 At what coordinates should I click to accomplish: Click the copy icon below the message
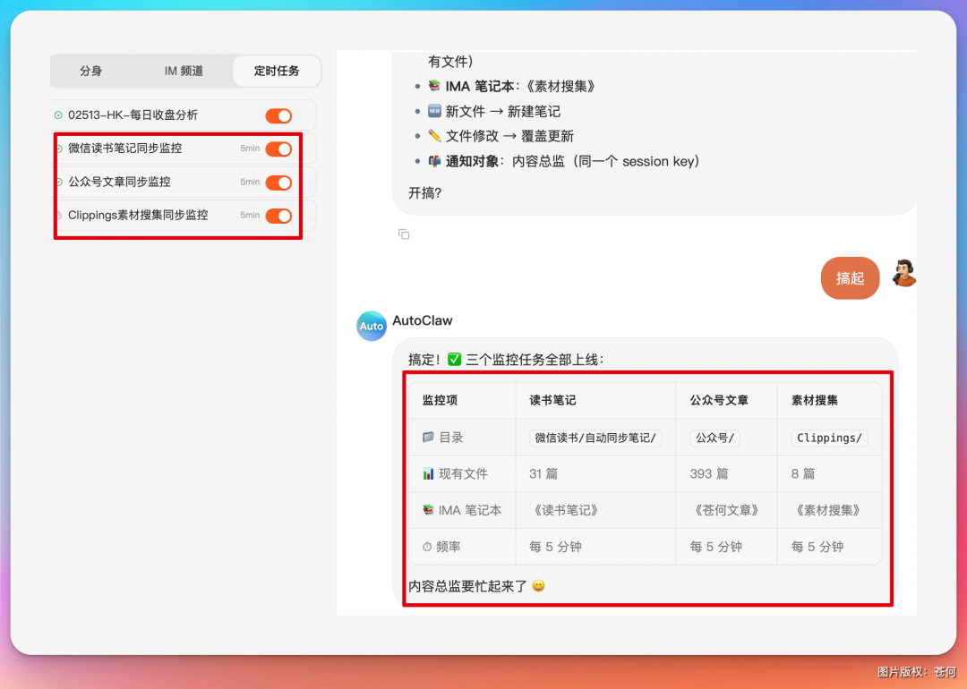pyautogui.click(x=404, y=234)
